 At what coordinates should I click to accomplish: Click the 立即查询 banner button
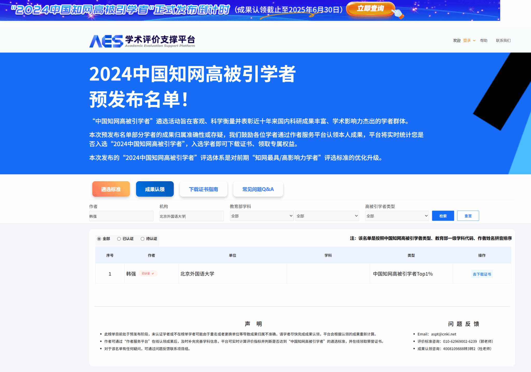click(x=370, y=9)
